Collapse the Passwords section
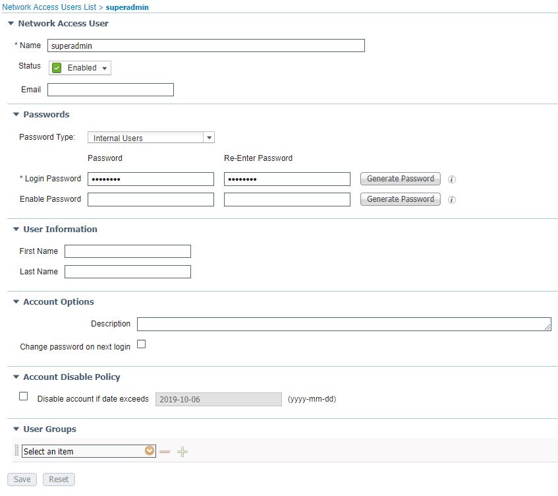 point(16,114)
